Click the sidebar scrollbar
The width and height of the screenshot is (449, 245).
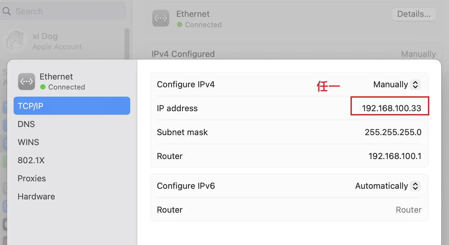coord(127,44)
